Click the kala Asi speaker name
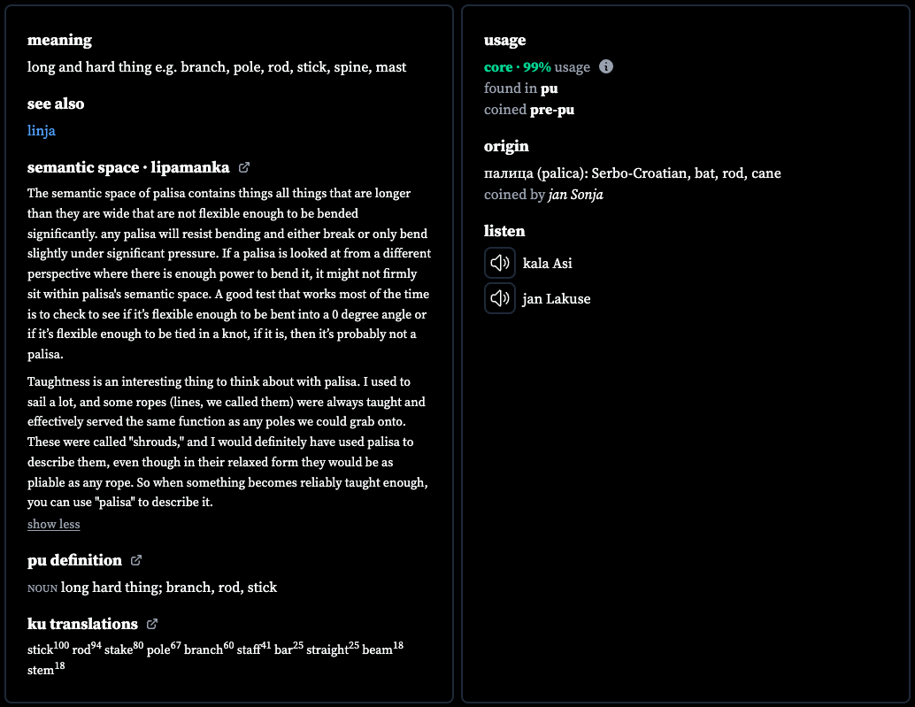Image resolution: width=915 pixels, height=707 pixels. (x=548, y=263)
